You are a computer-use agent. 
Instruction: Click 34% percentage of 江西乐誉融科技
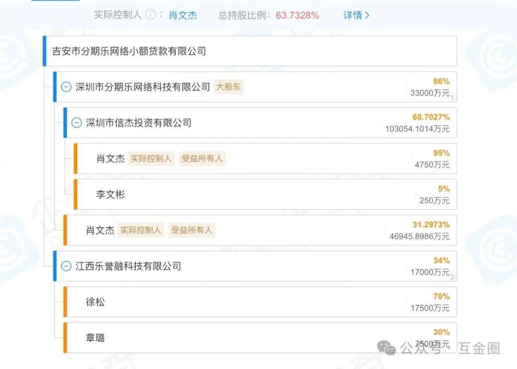tap(441, 260)
